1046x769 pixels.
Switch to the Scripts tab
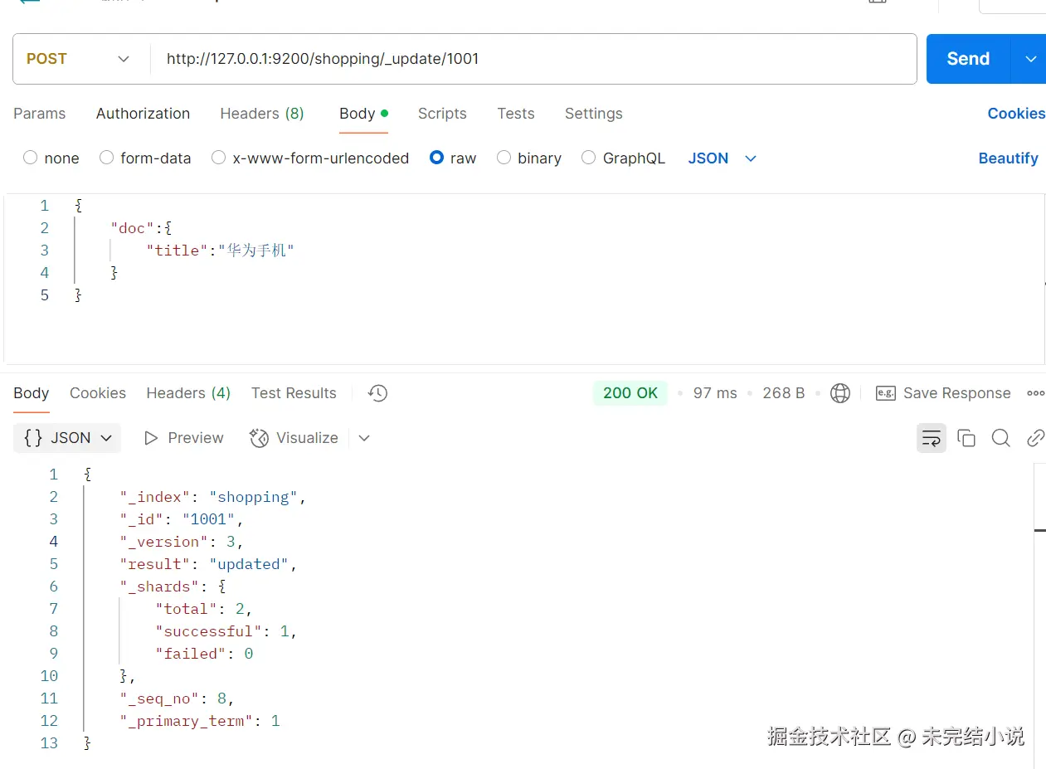coord(442,114)
